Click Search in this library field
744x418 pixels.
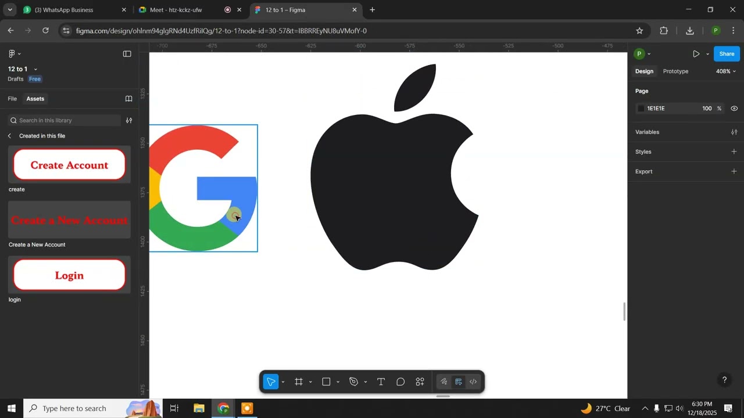(64, 120)
